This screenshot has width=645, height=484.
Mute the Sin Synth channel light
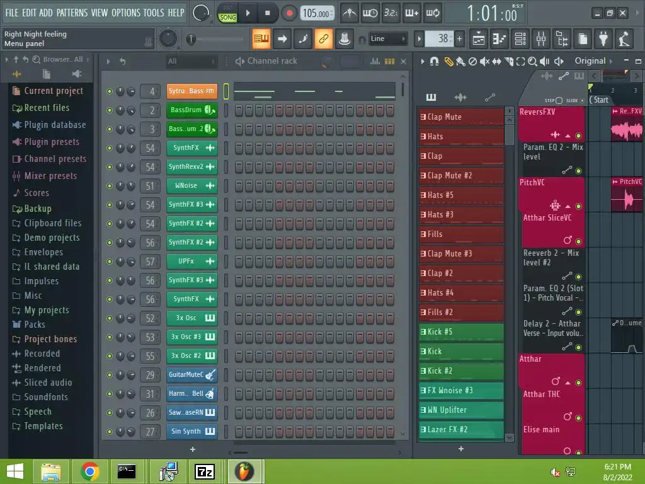pos(110,432)
